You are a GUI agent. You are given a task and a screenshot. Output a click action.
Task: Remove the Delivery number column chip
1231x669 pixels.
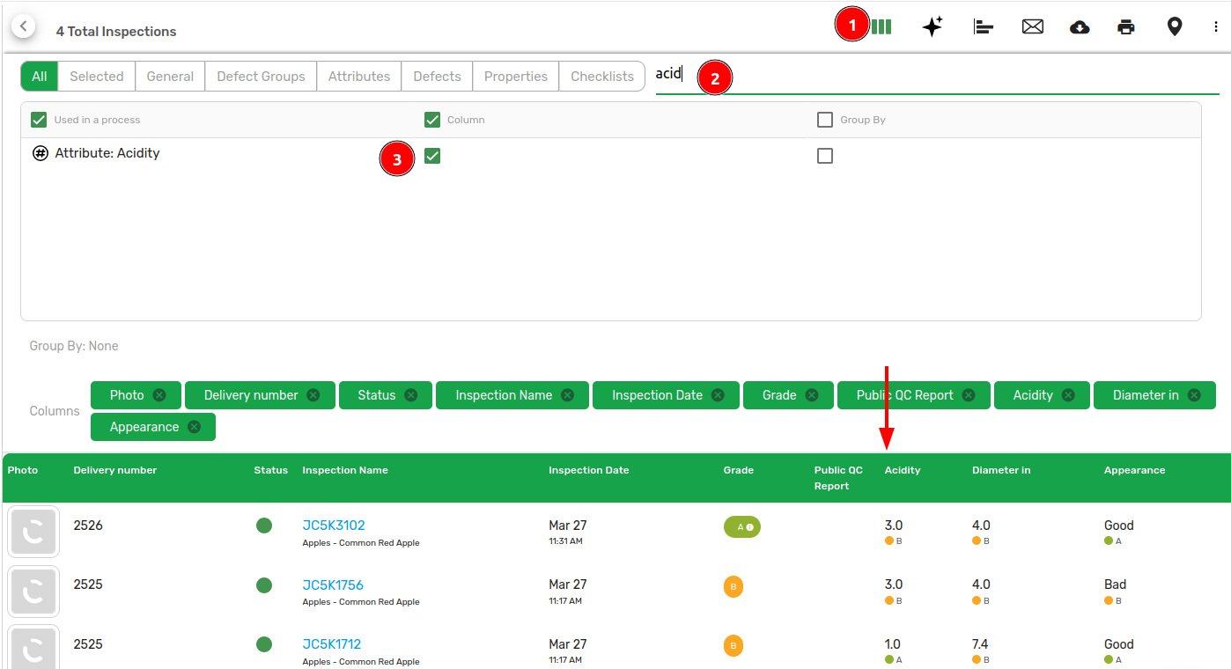[x=313, y=395]
